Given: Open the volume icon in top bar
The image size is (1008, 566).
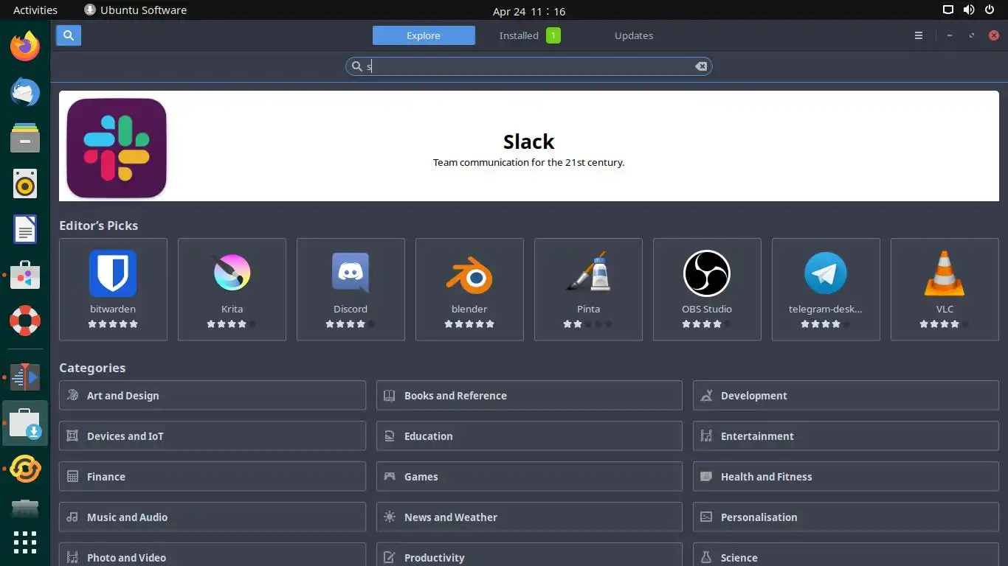Looking at the screenshot, I should 968,10.
